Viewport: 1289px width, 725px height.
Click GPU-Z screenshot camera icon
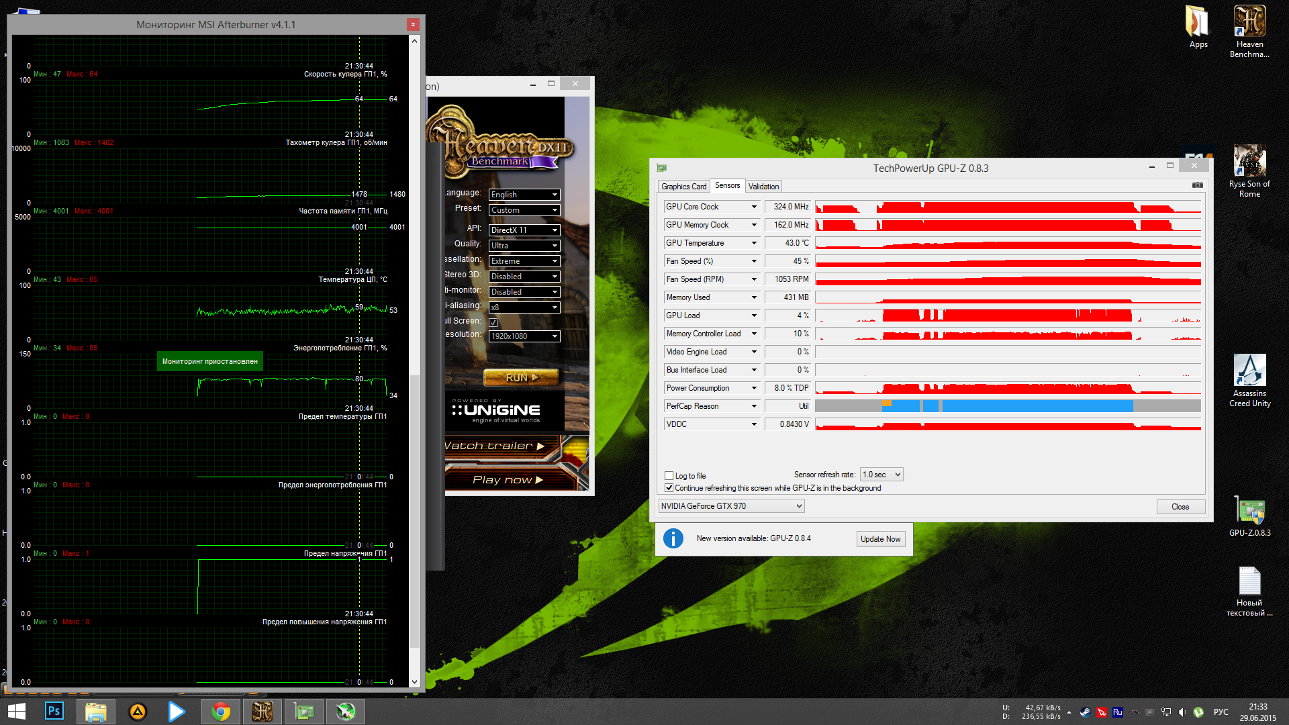[x=1197, y=185]
